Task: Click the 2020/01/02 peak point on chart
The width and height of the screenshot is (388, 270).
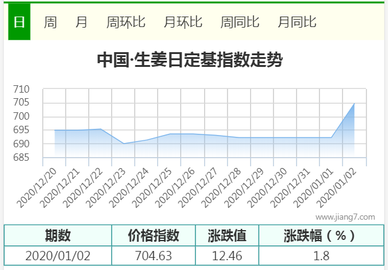Action: click(354, 104)
